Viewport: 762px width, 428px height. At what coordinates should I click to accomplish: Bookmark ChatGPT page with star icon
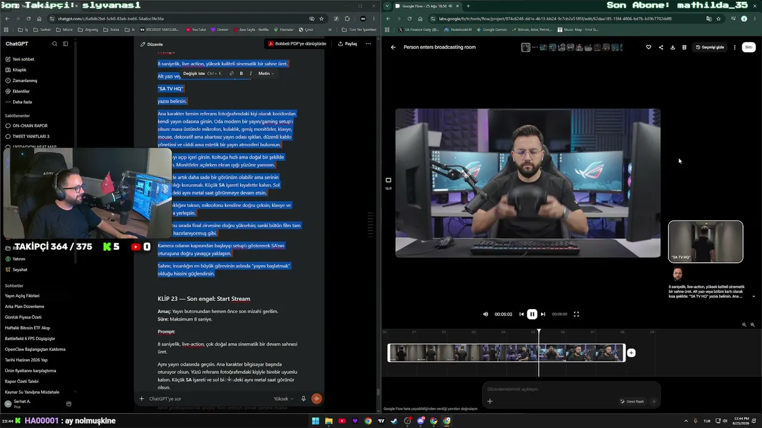pos(321,18)
